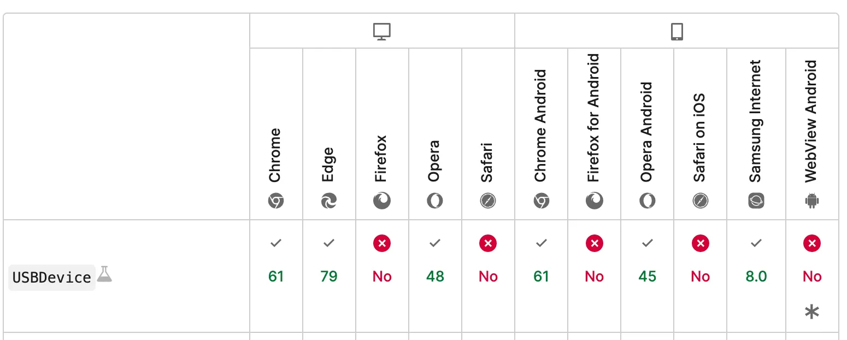Click the WebView Android robot icon
Viewport: 847px width, 340px height.
click(812, 201)
